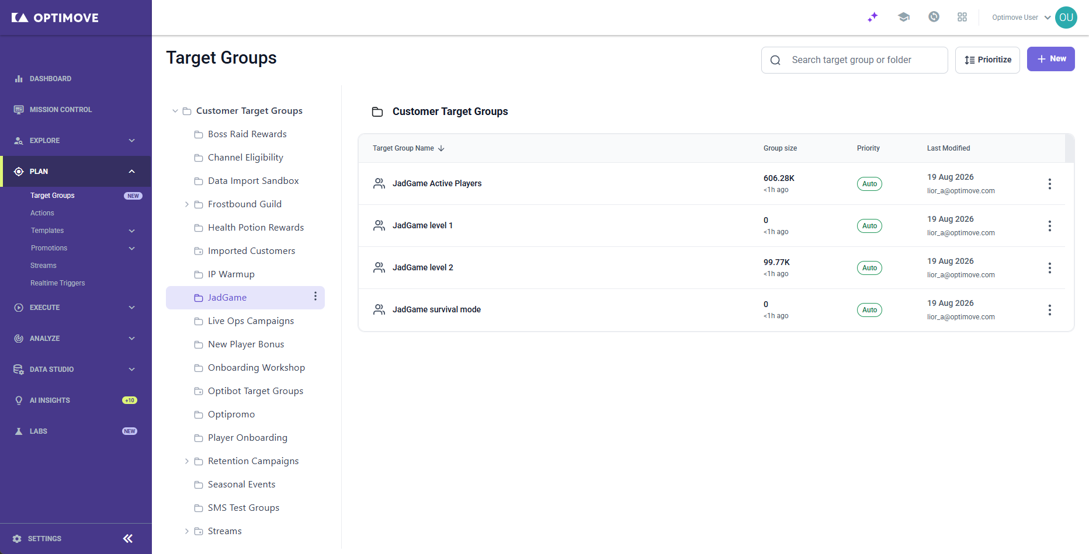Click the Labs flask icon

coord(19,431)
